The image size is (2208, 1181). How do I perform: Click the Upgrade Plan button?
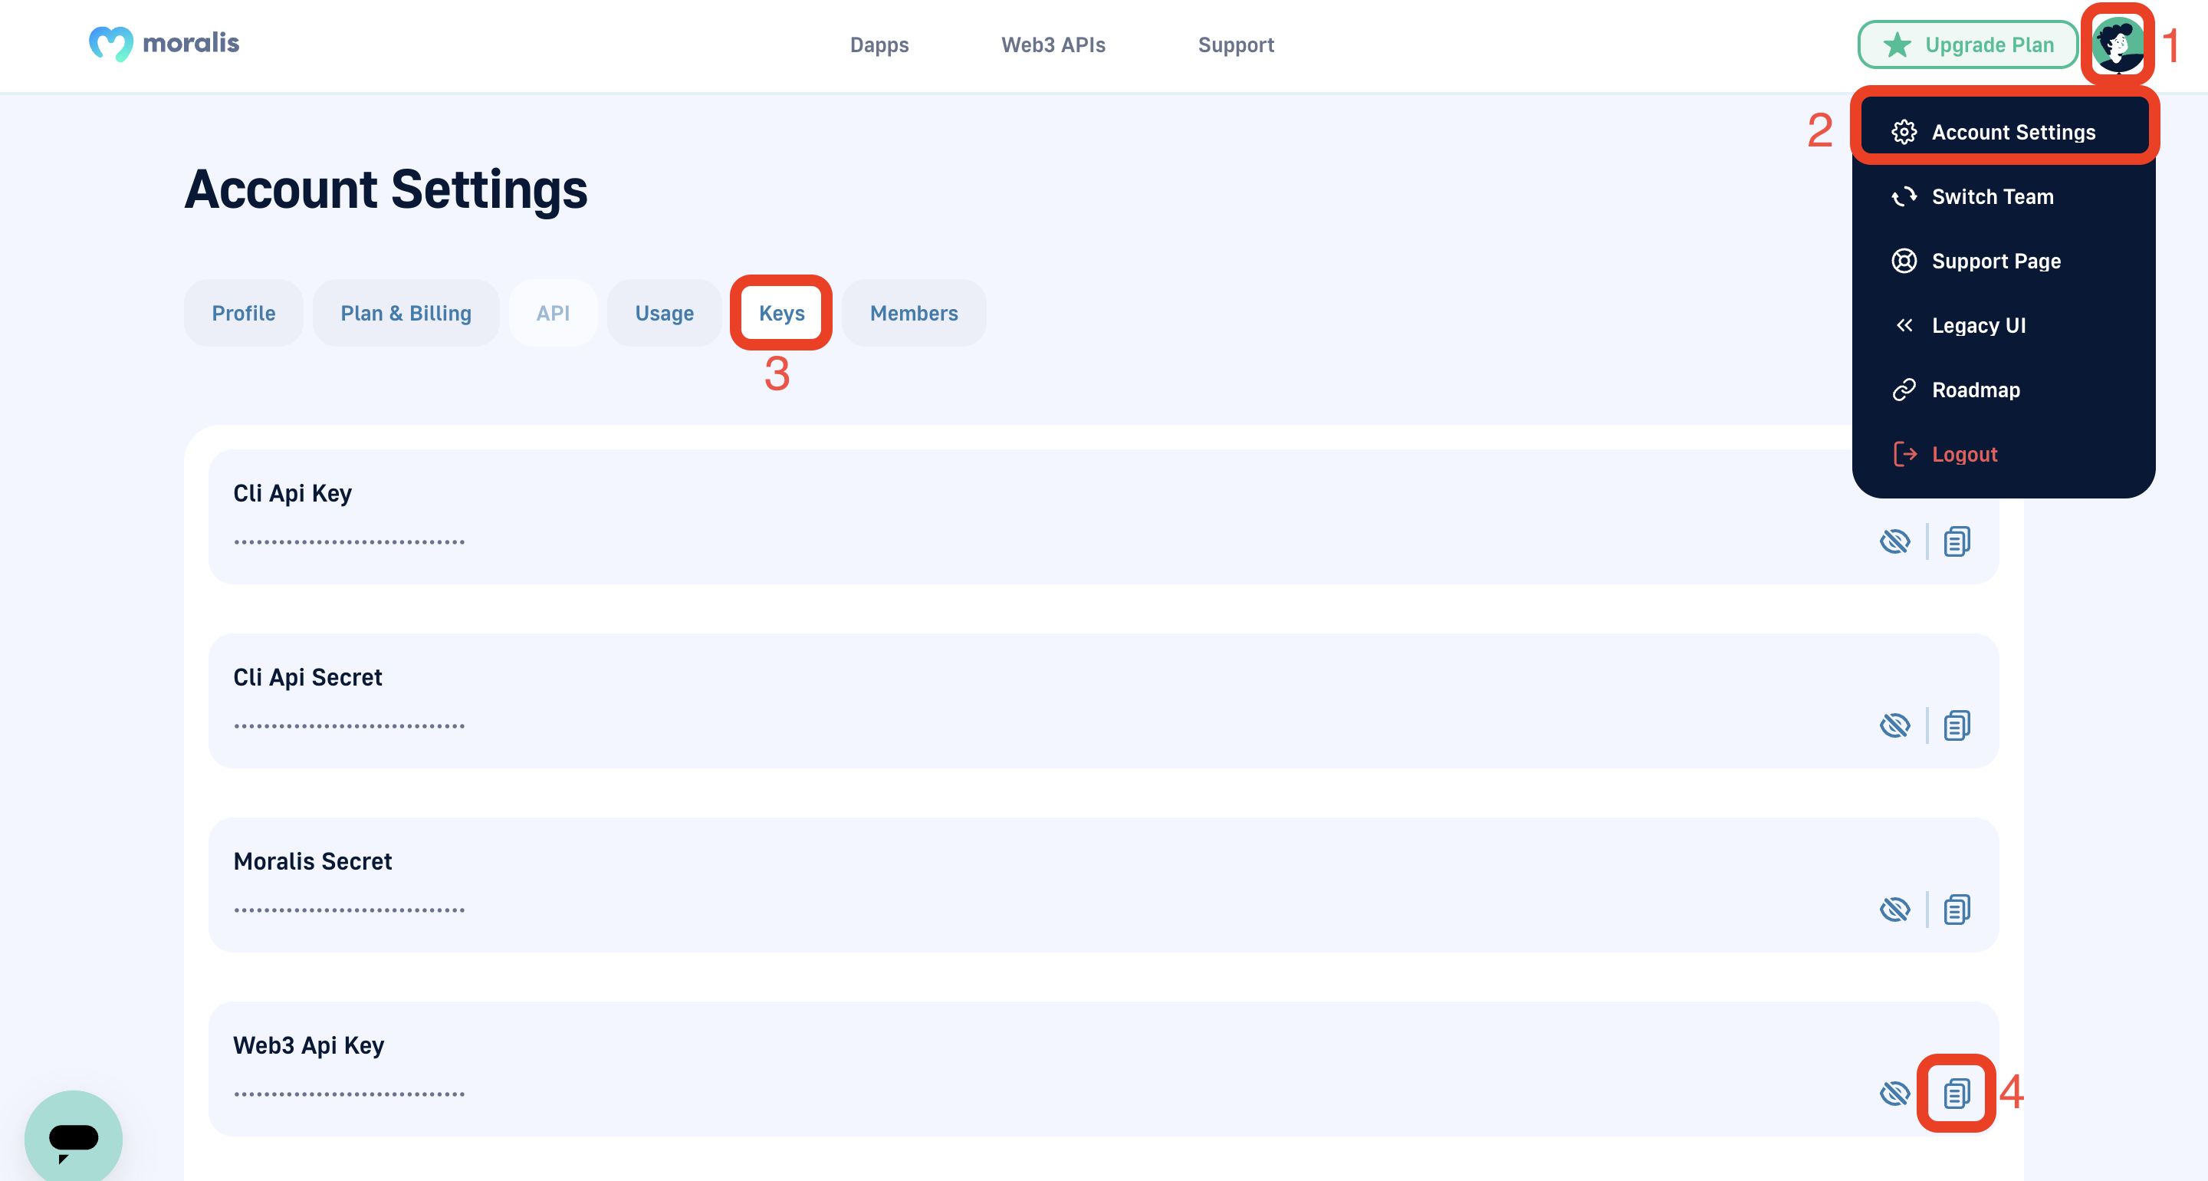[x=1968, y=44]
